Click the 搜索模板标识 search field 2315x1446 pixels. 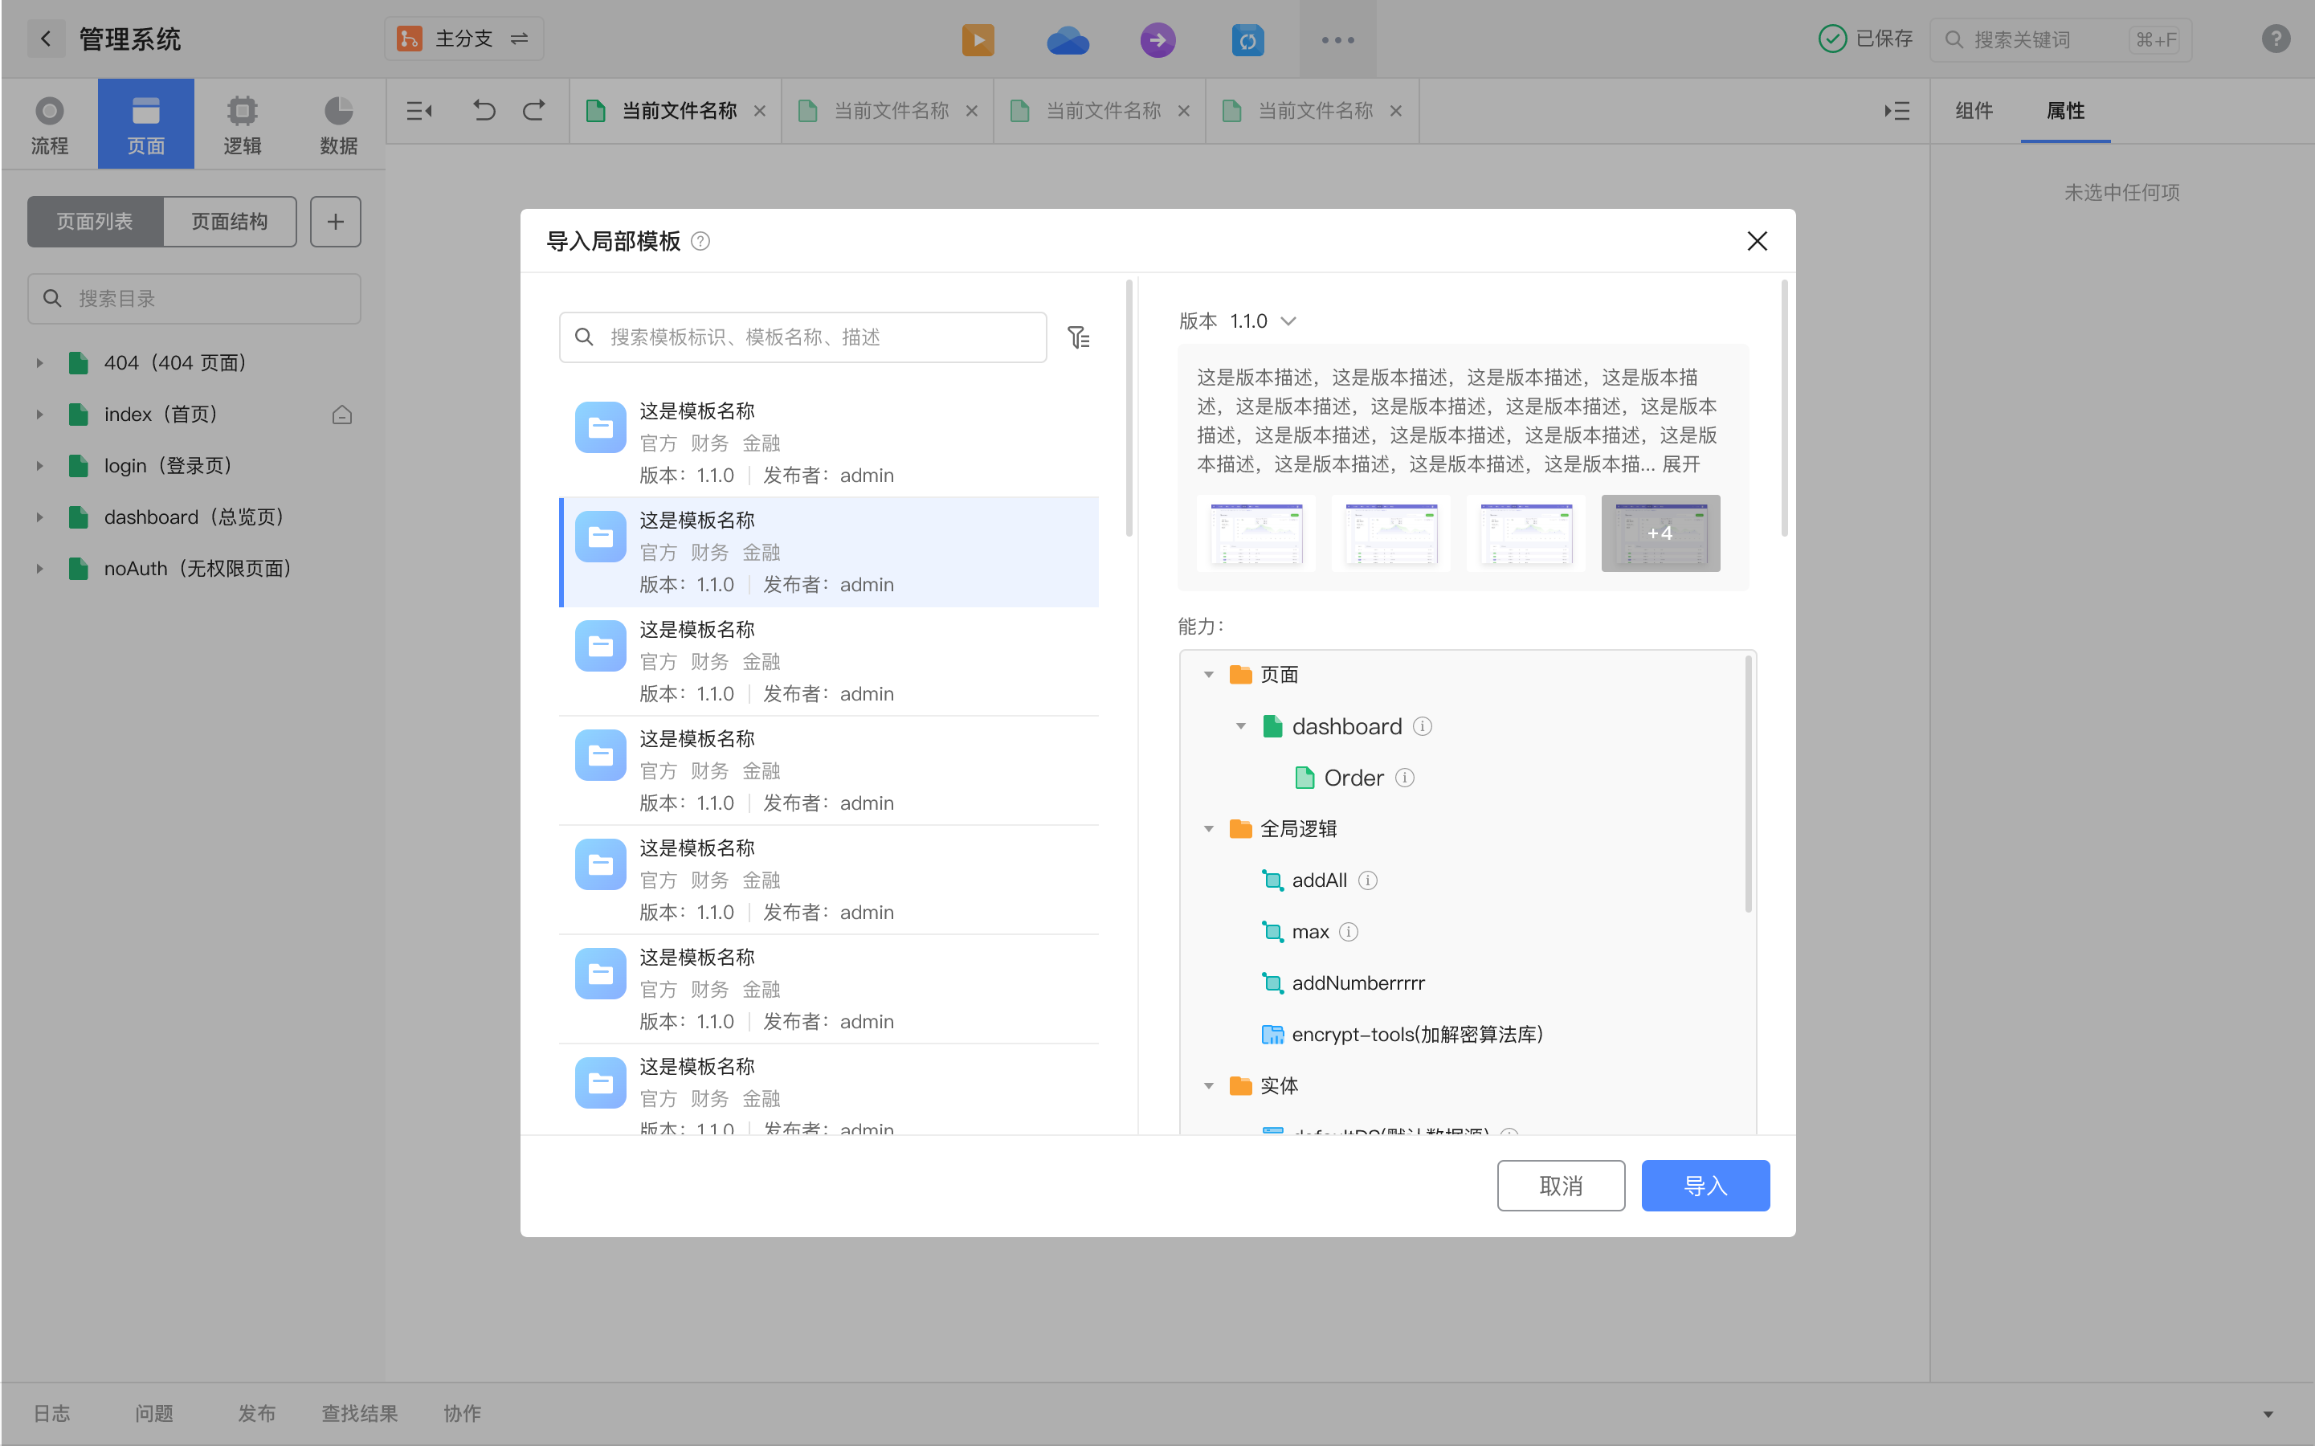point(802,337)
